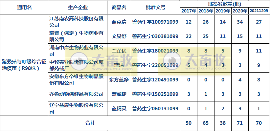The width and height of the screenshot is (270, 131).
Task: Click company cell 中牧实业股份有限公司成都药械厂
Action: 78,65
